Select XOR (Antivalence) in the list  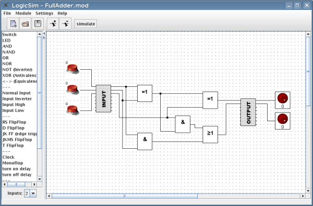click(19, 75)
